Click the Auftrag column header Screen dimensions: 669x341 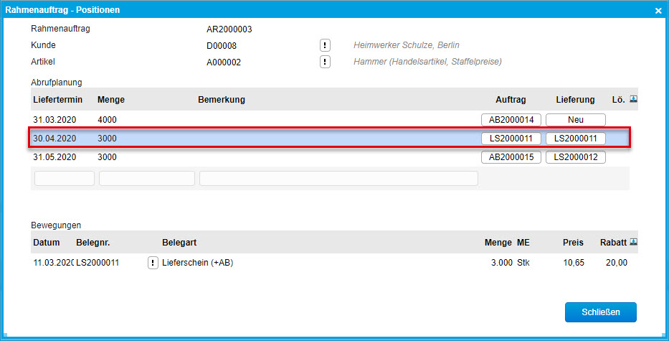coord(511,100)
